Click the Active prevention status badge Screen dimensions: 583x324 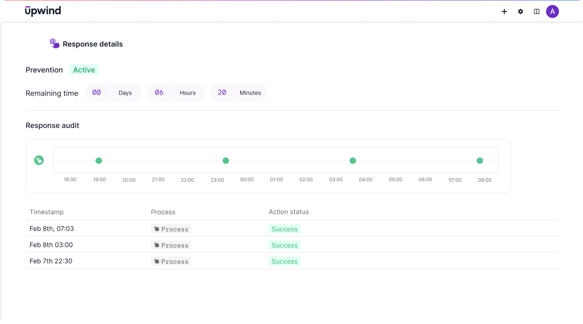click(84, 70)
